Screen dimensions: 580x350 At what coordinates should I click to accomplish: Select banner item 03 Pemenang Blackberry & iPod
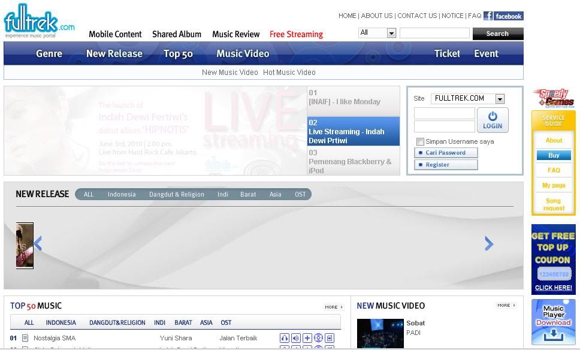click(354, 161)
